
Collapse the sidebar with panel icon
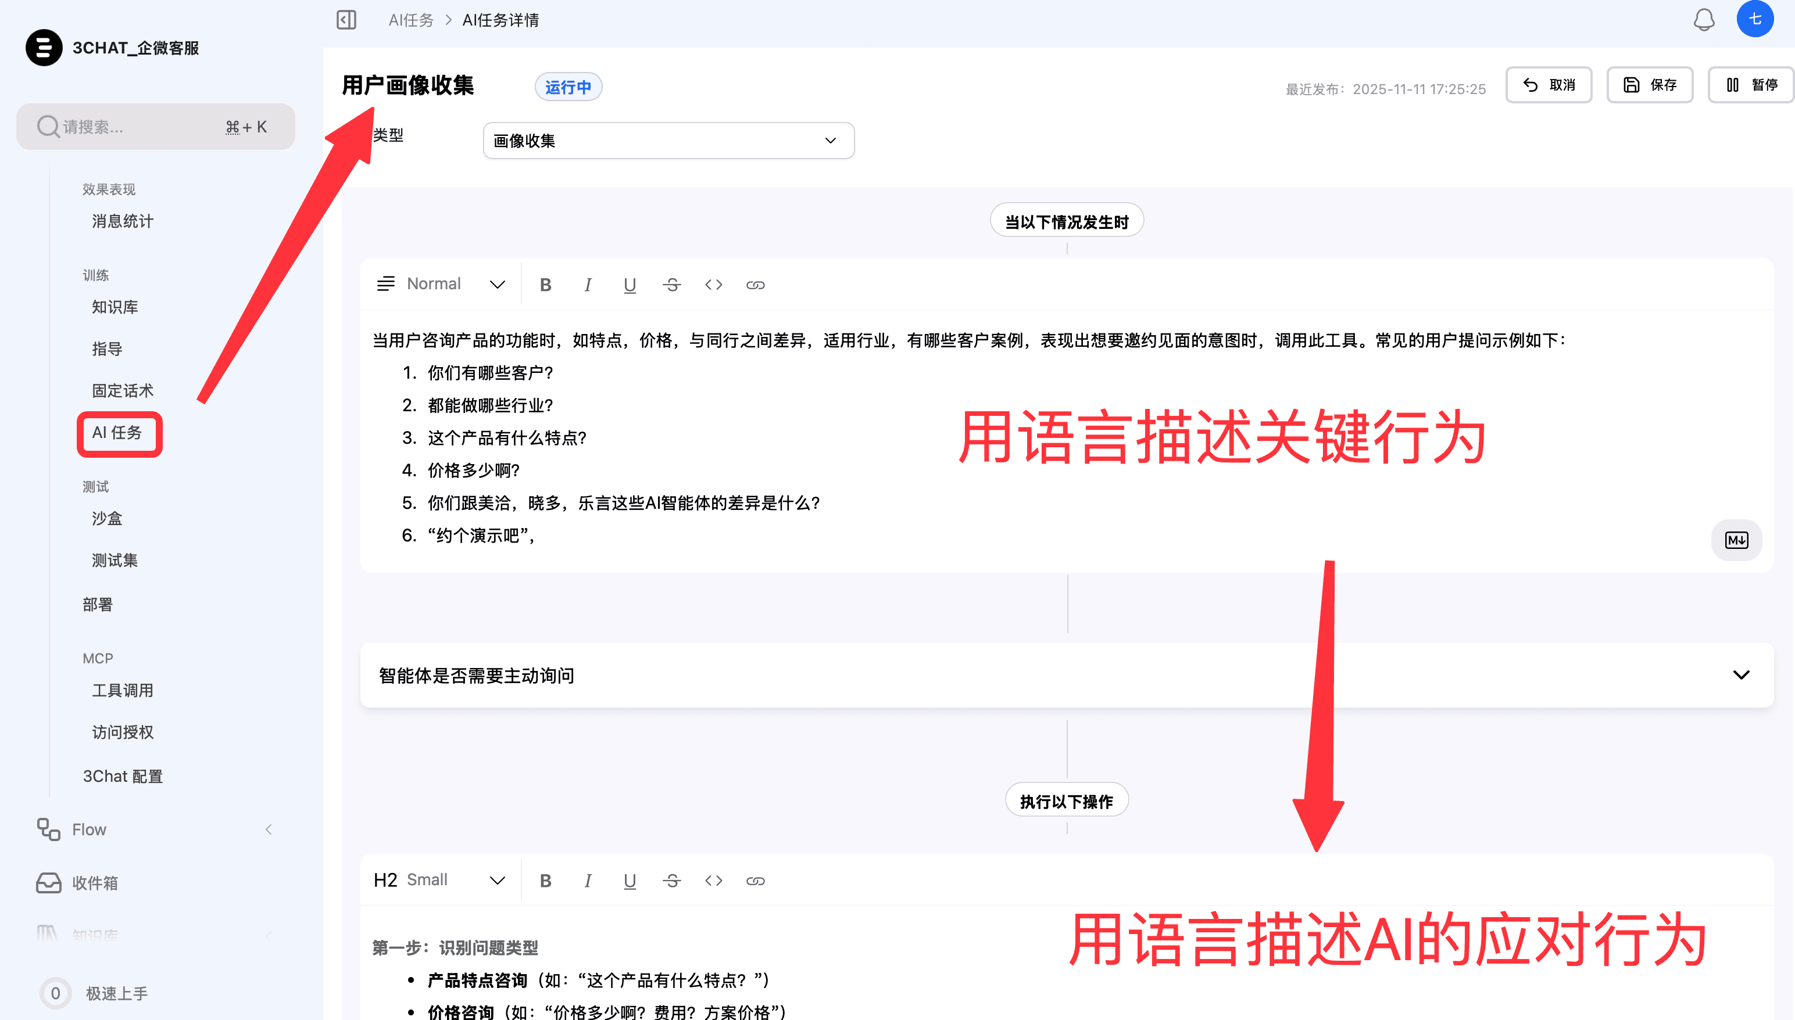pyautogui.click(x=346, y=20)
